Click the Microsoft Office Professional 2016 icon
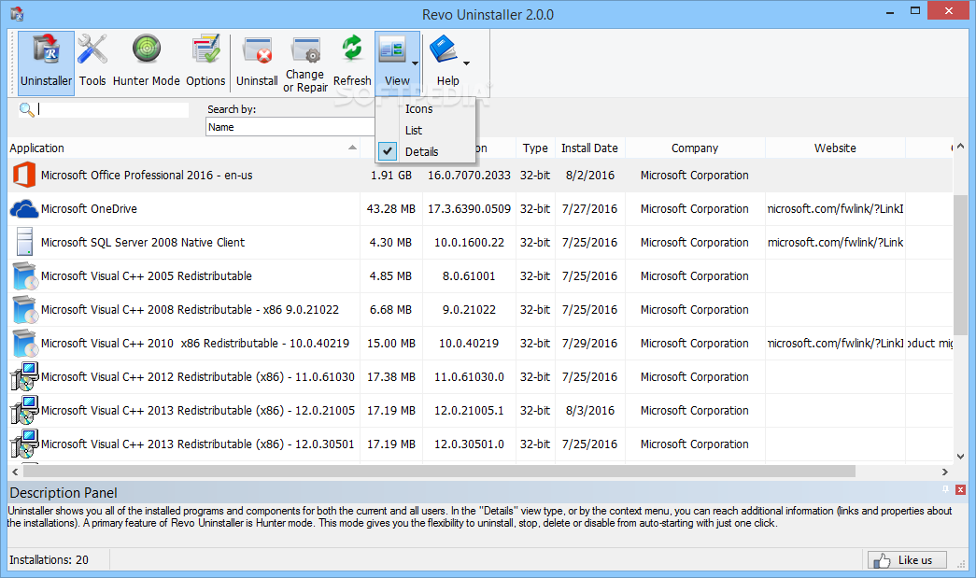This screenshot has width=976, height=578. tap(24, 175)
